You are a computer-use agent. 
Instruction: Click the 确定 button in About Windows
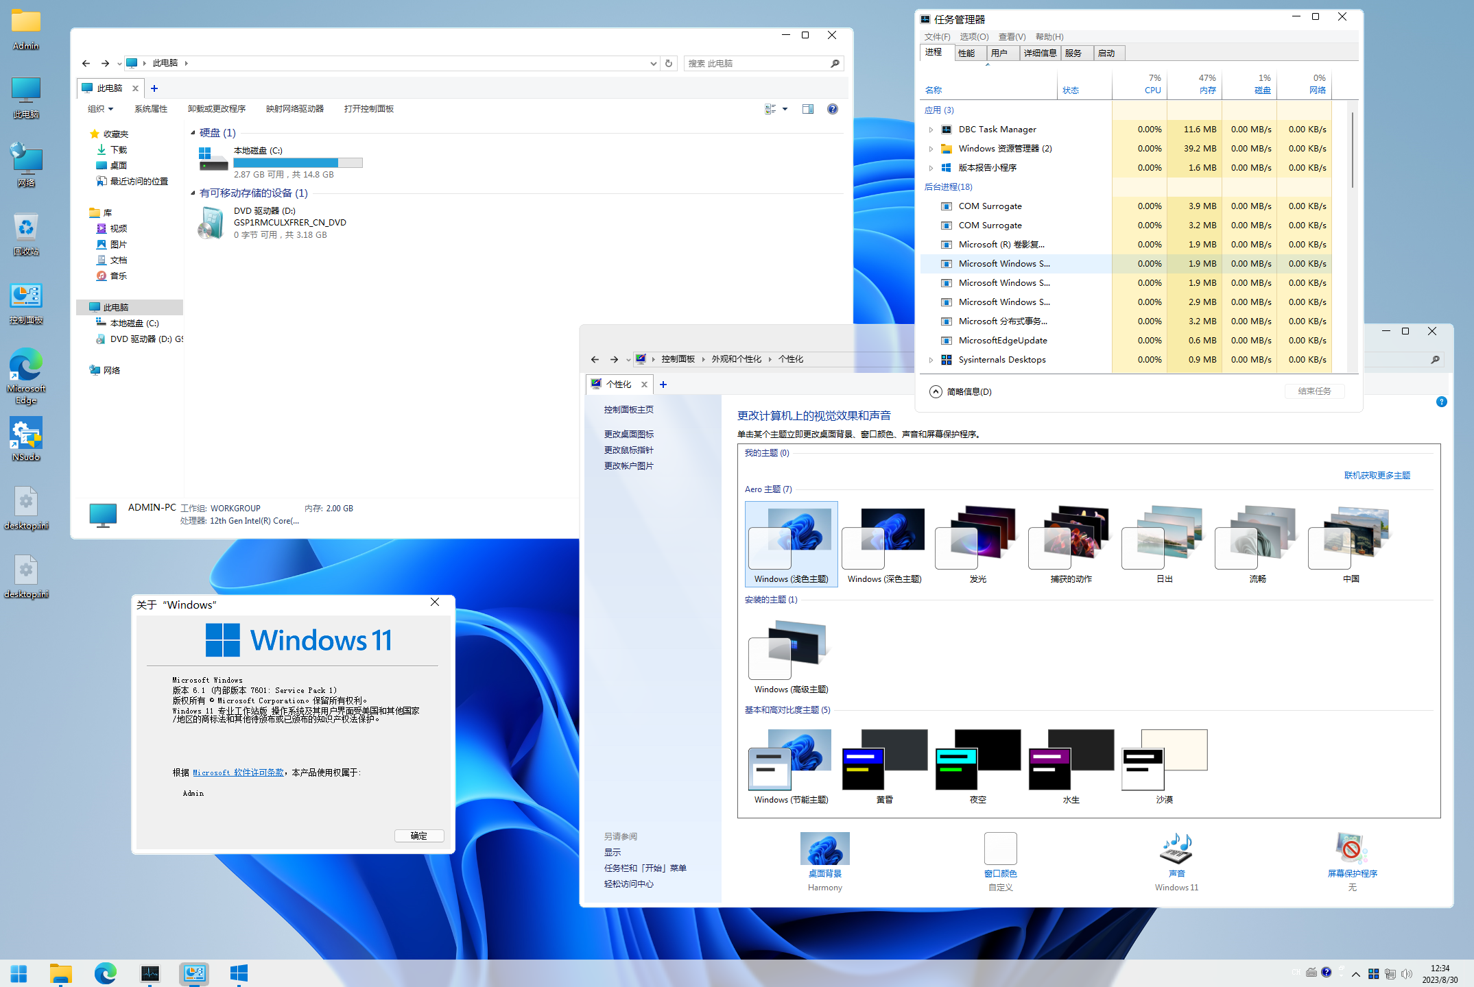(x=418, y=836)
